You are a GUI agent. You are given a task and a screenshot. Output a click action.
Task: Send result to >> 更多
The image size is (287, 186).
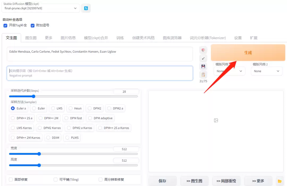258,181
